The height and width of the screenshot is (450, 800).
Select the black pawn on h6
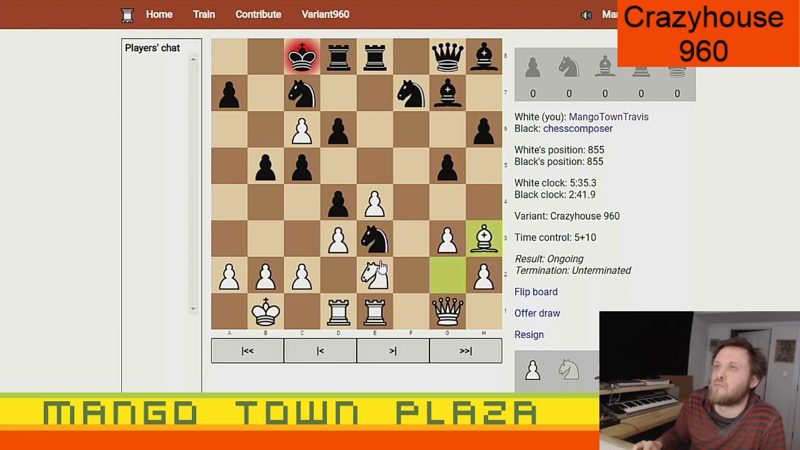pyautogui.click(x=484, y=129)
